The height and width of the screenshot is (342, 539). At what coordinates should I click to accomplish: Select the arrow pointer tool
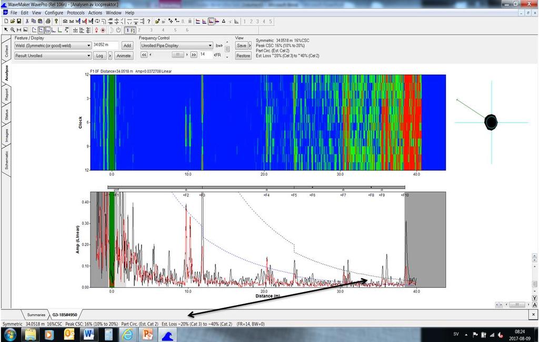click(x=6, y=30)
